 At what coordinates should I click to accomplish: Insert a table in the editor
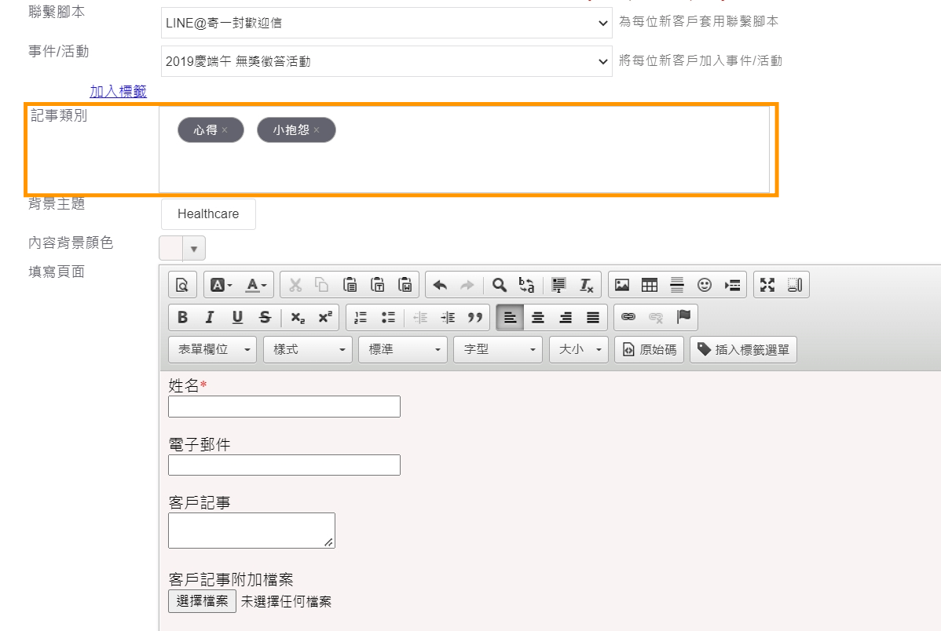[x=650, y=285]
